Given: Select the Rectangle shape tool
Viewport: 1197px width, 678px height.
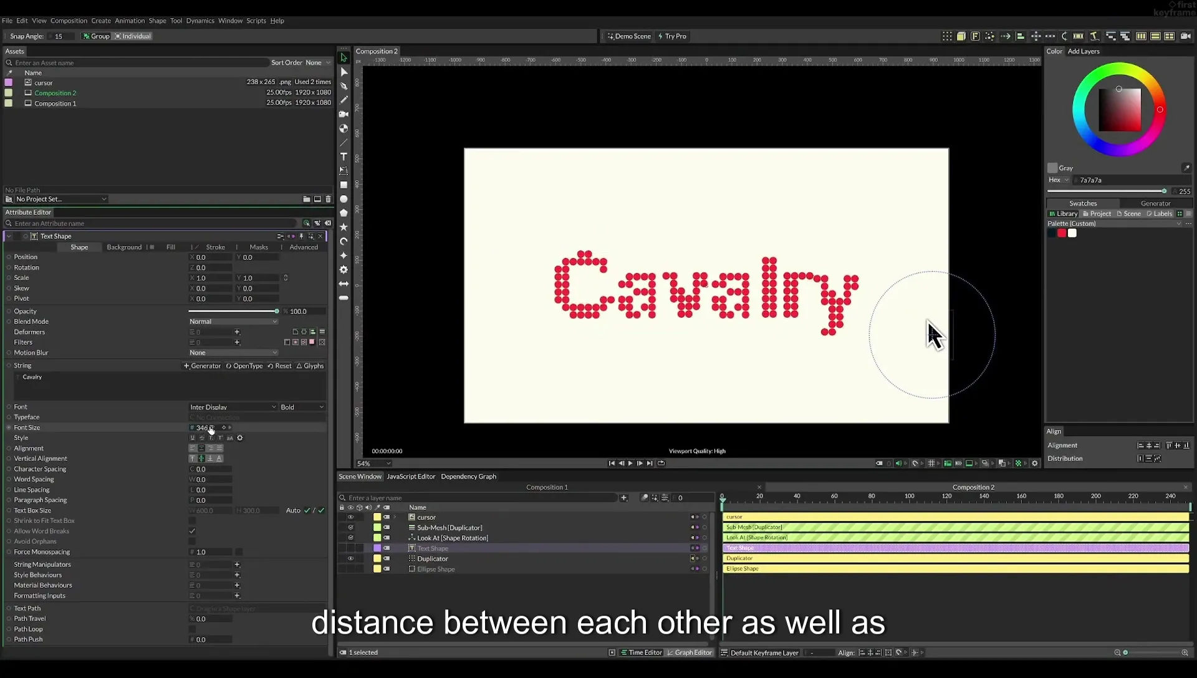Looking at the screenshot, I should 344,185.
